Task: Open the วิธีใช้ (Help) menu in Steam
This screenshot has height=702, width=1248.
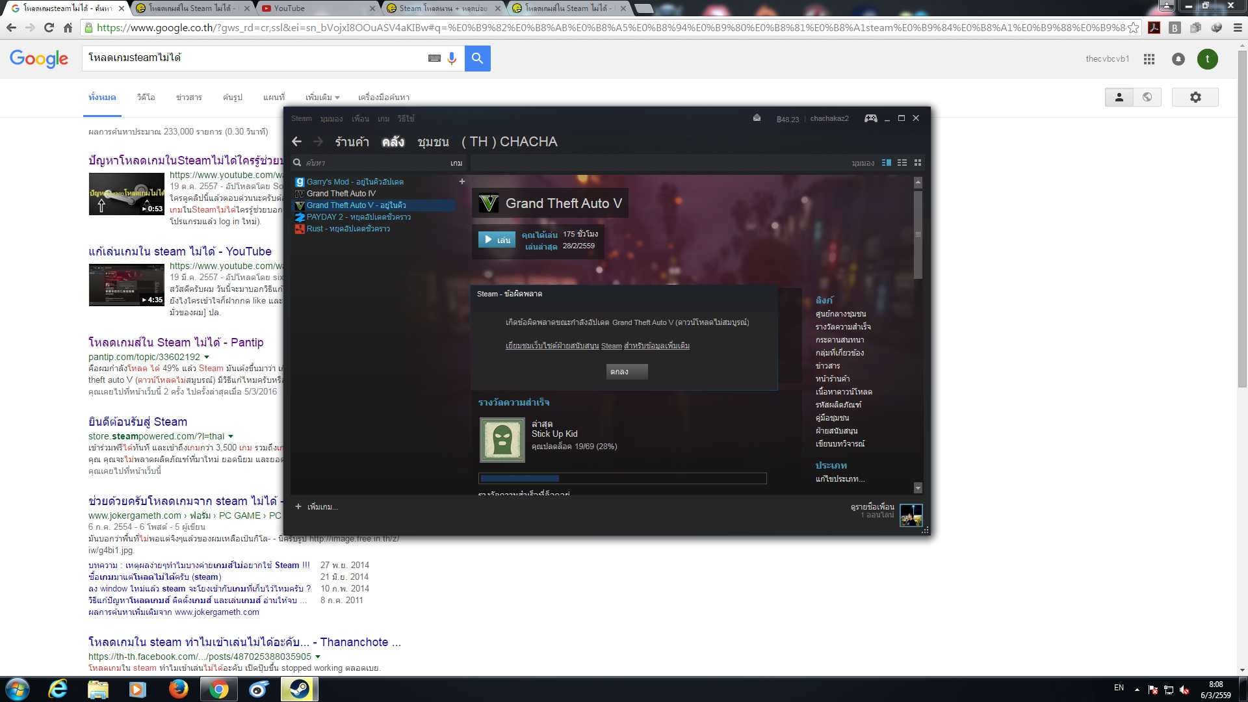Action: (x=406, y=118)
